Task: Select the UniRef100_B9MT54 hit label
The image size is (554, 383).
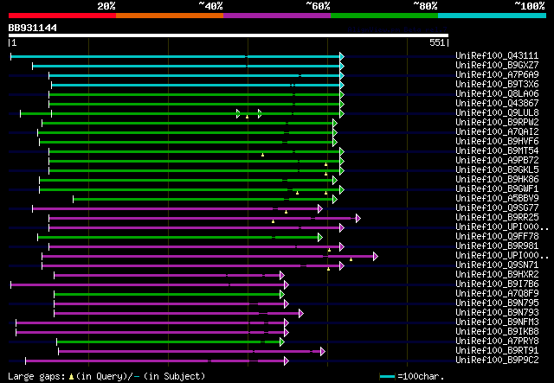Action: coord(497,151)
